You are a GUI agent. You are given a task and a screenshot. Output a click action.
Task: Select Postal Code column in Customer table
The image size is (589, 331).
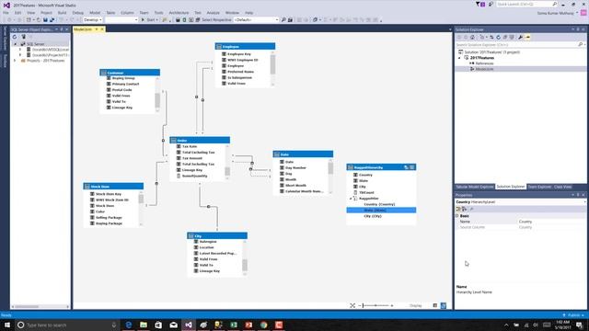(122, 90)
